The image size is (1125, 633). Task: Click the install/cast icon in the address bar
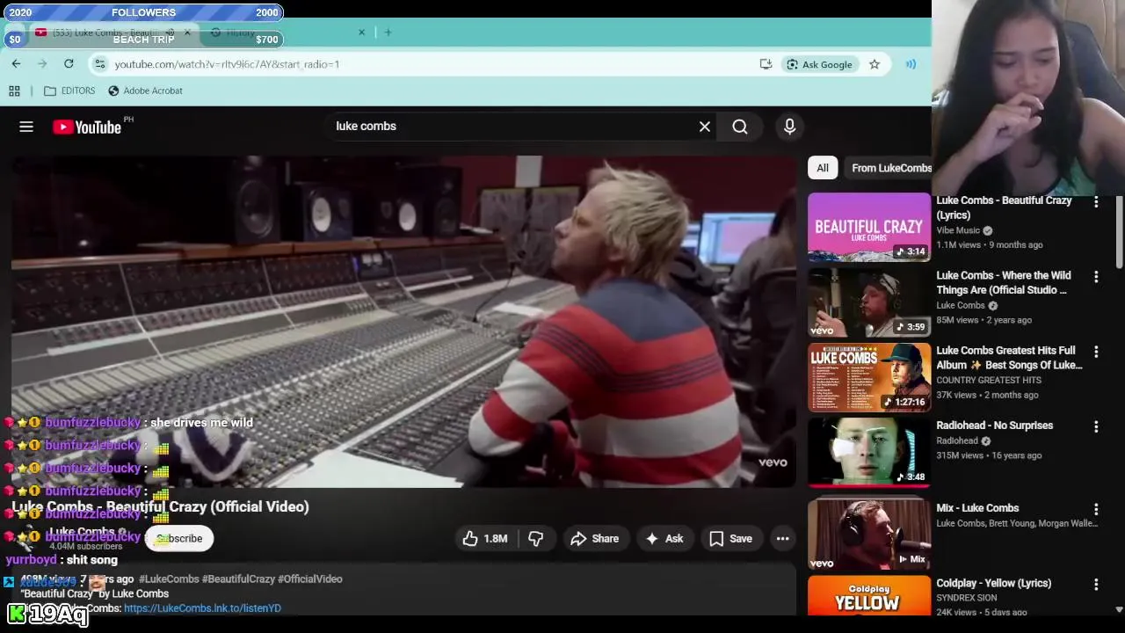[x=766, y=64]
